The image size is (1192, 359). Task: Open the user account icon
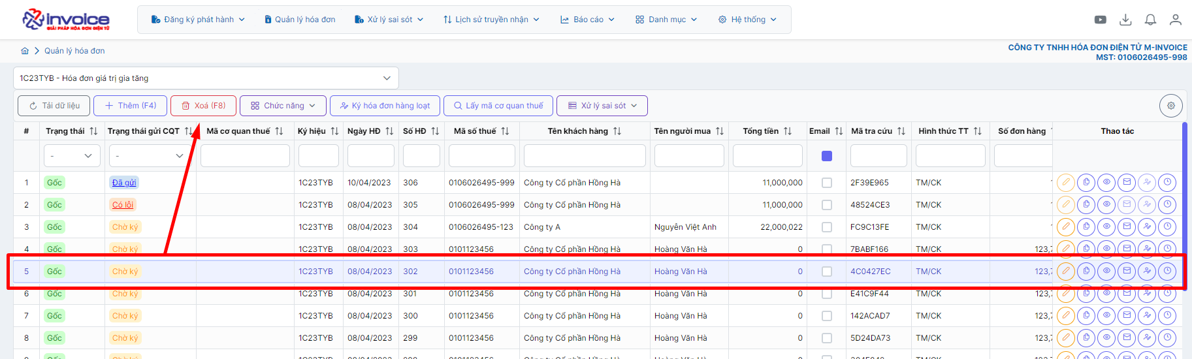click(x=1175, y=20)
